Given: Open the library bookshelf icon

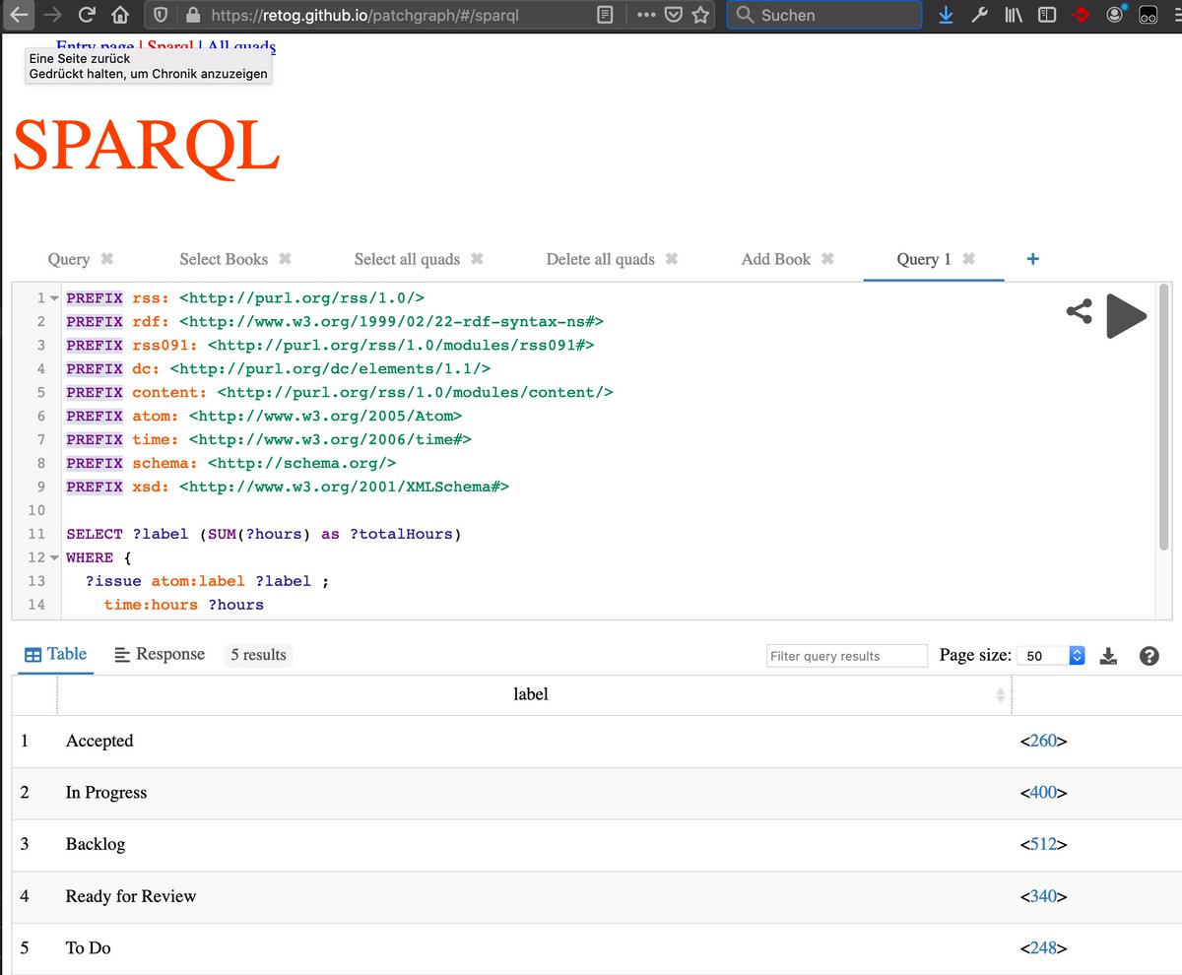Looking at the screenshot, I should click(1014, 15).
